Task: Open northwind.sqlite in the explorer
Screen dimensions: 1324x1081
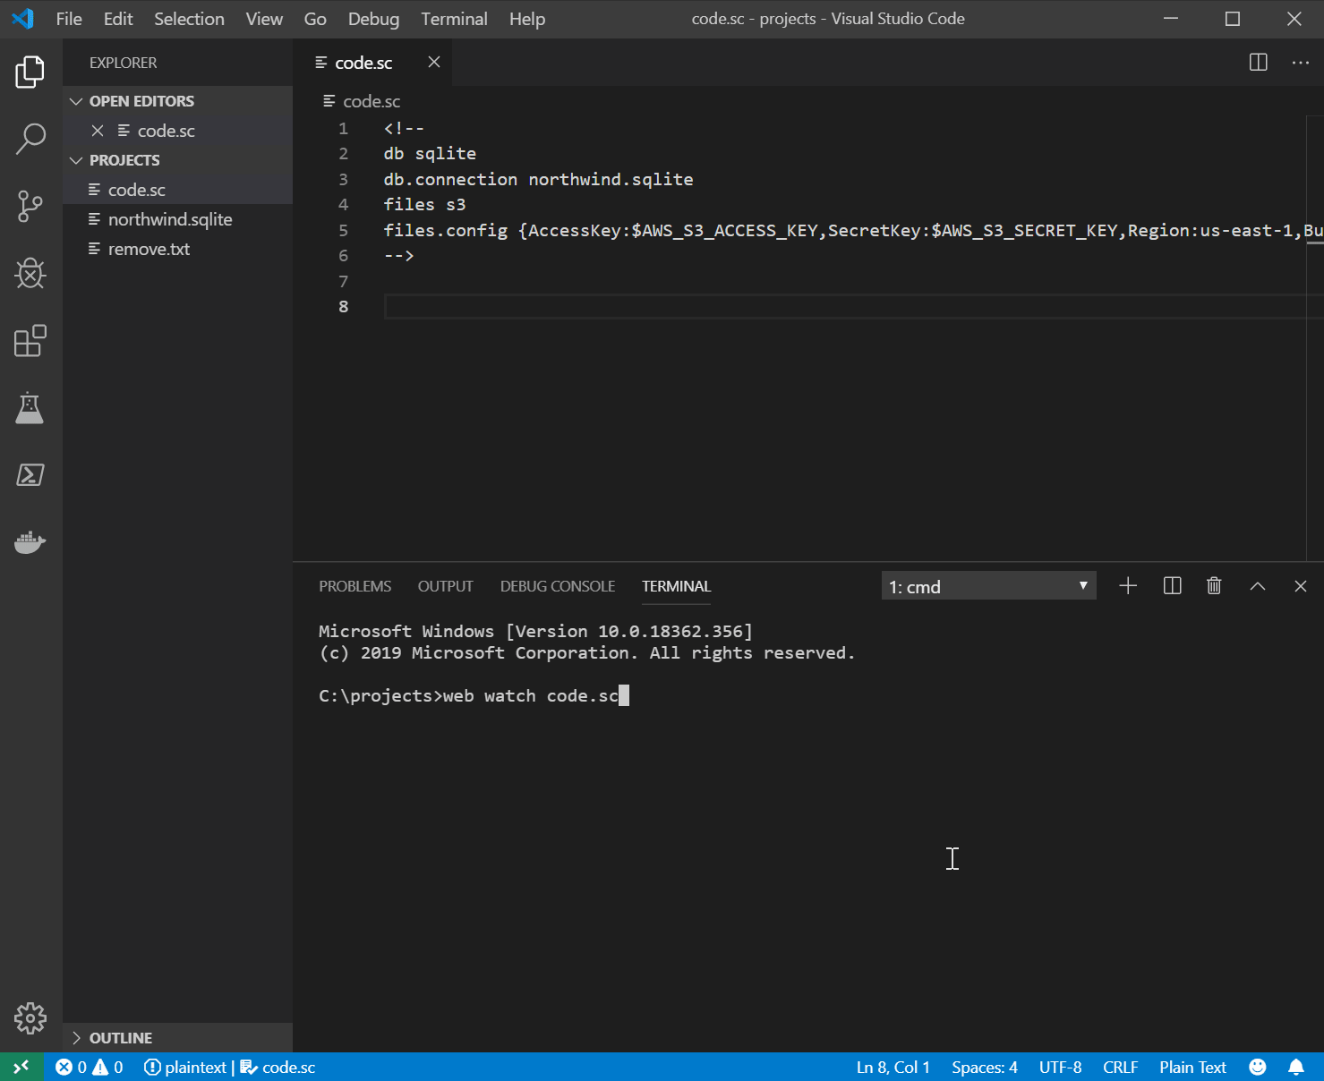Action: [x=178, y=219]
